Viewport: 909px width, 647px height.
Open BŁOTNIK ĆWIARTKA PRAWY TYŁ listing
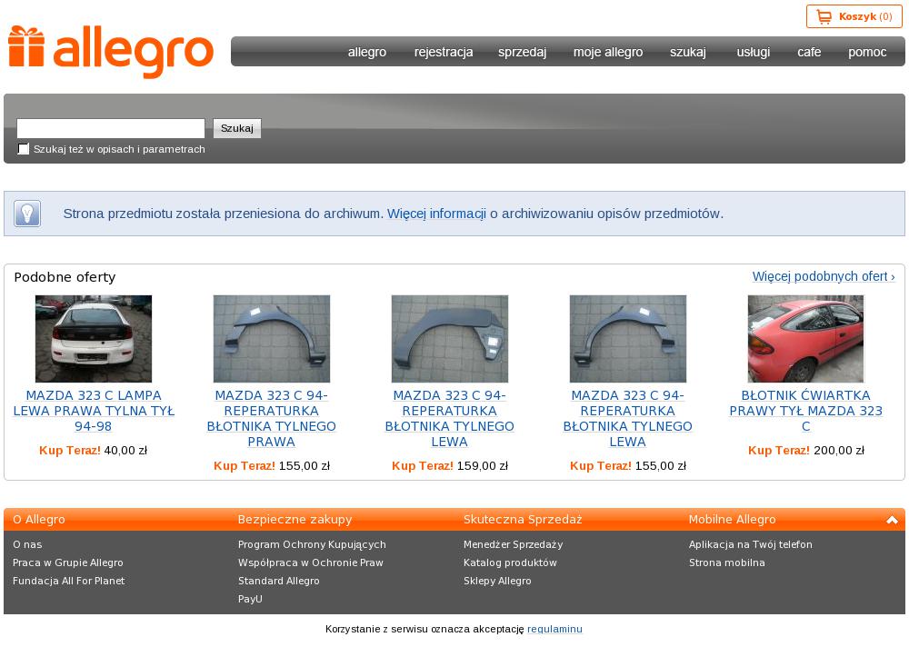coord(805,411)
